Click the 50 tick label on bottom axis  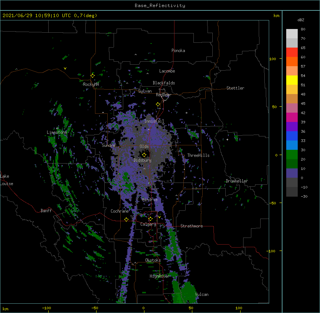coord(191,308)
